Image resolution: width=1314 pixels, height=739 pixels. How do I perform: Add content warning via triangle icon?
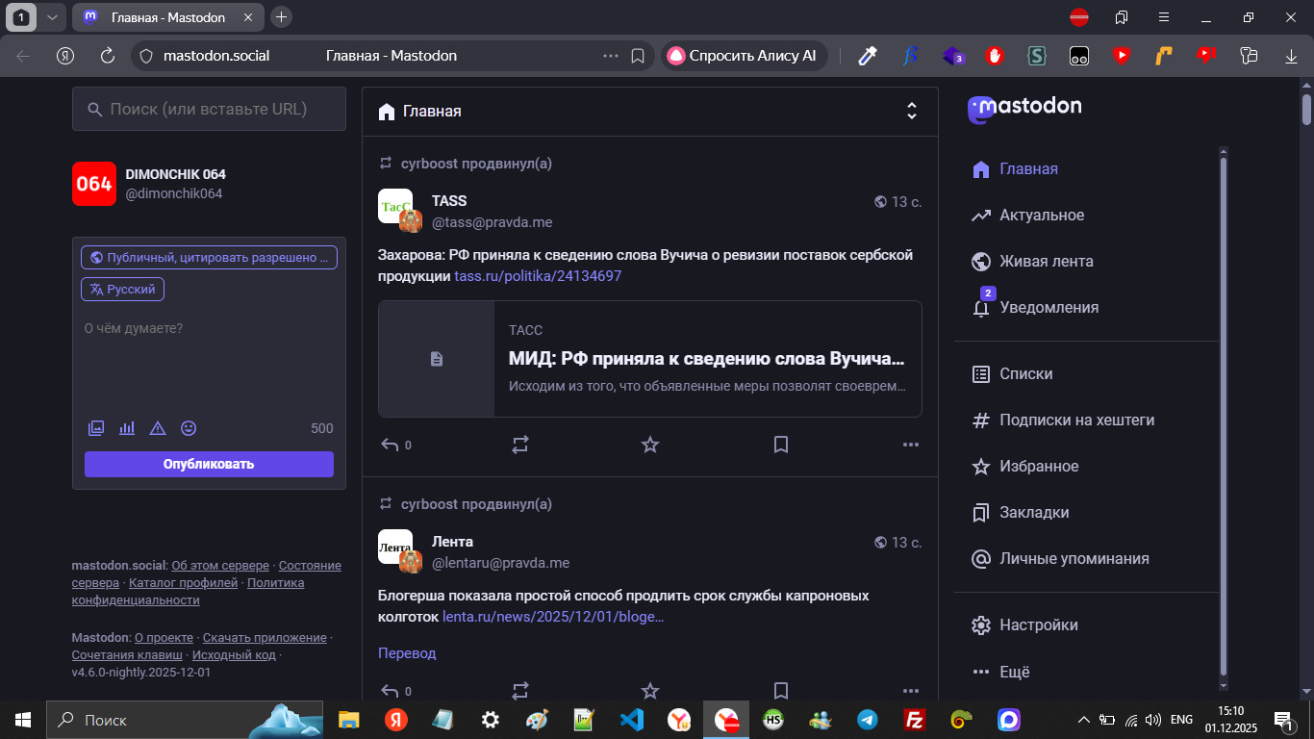click(x=158, y=428)
